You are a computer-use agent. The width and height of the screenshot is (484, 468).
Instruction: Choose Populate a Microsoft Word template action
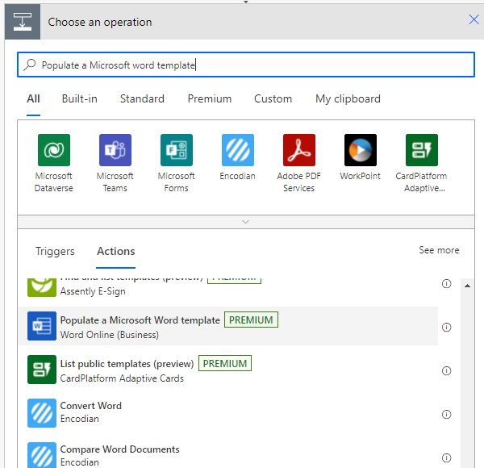coord(228,326)
